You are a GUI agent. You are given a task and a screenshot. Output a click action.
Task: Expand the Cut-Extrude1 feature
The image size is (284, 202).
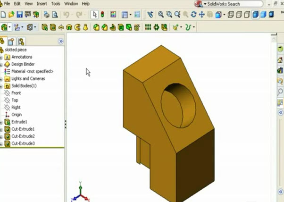pyautogui.click(x=1, y=130)
